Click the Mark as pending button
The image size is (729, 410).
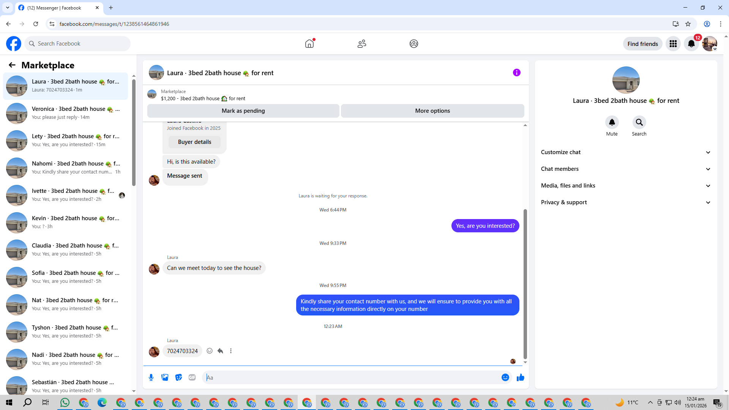coord(243,111)
